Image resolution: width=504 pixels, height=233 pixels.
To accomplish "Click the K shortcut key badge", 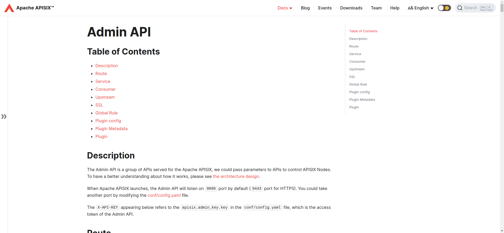I will [490, 8].
